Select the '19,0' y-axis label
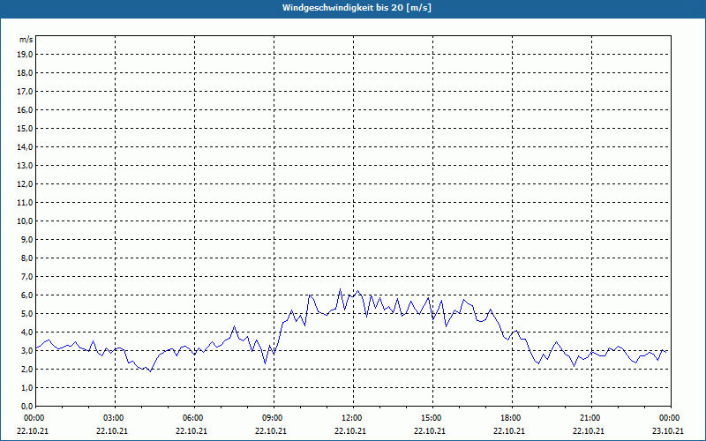Screen dimensions: 706x441 [x=25, y=55]
